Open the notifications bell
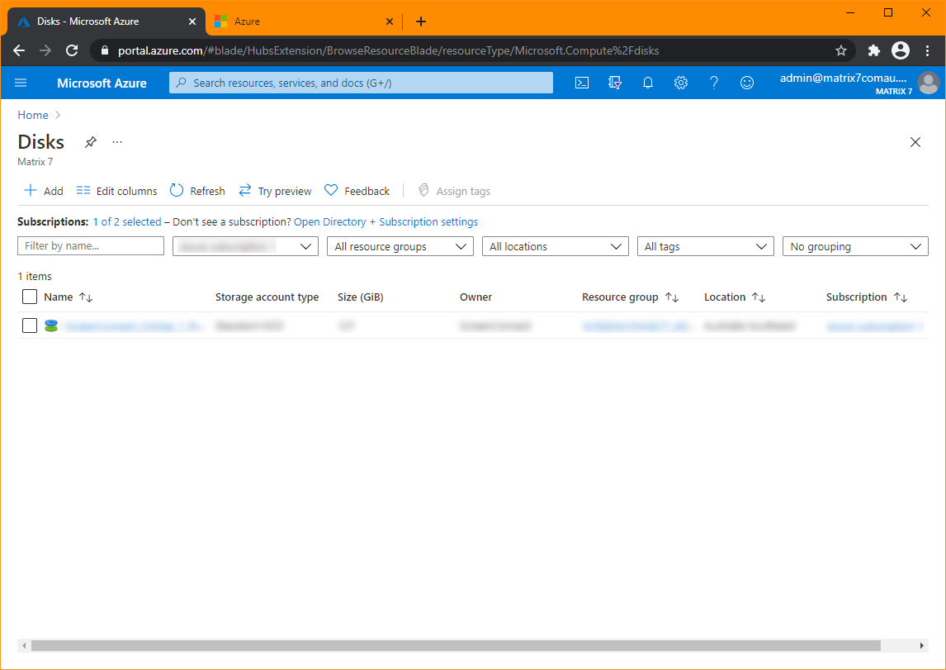 pyautogui.click(x=648, y=83)
